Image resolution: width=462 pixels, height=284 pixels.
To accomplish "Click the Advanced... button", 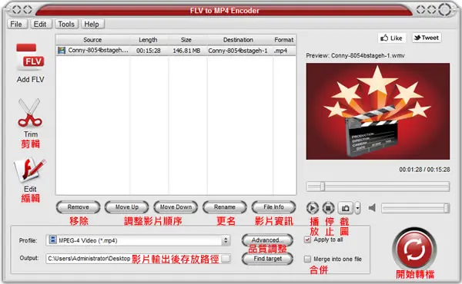I will tap(267, 240).
